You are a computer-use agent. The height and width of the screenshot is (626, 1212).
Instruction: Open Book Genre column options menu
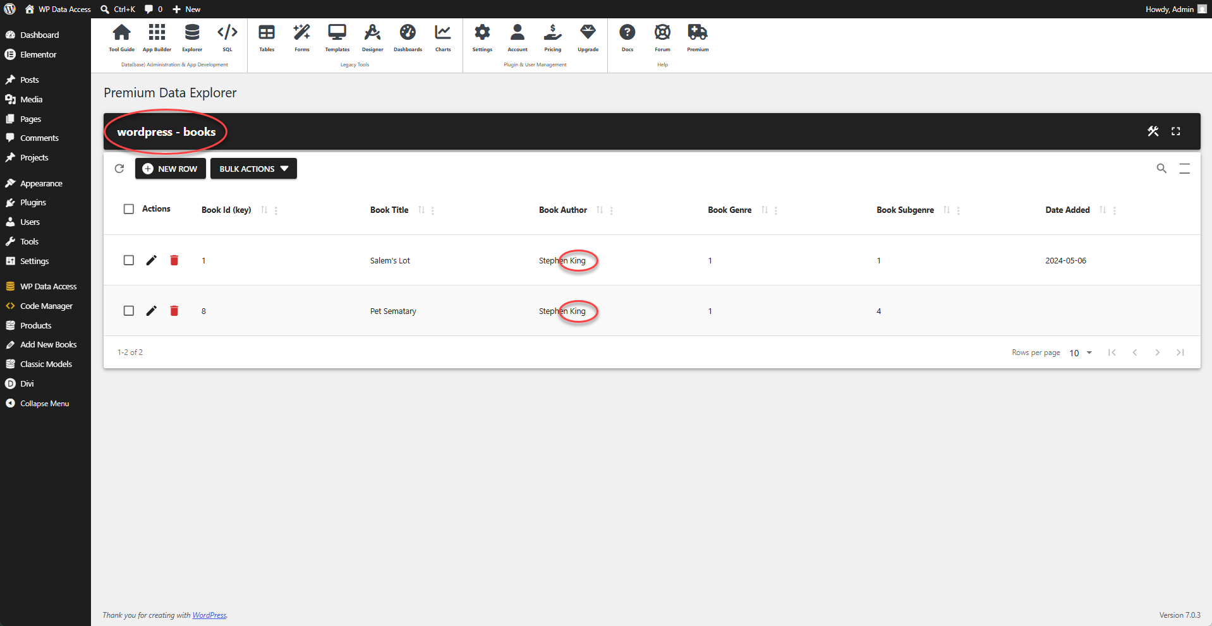click(776, 210)
